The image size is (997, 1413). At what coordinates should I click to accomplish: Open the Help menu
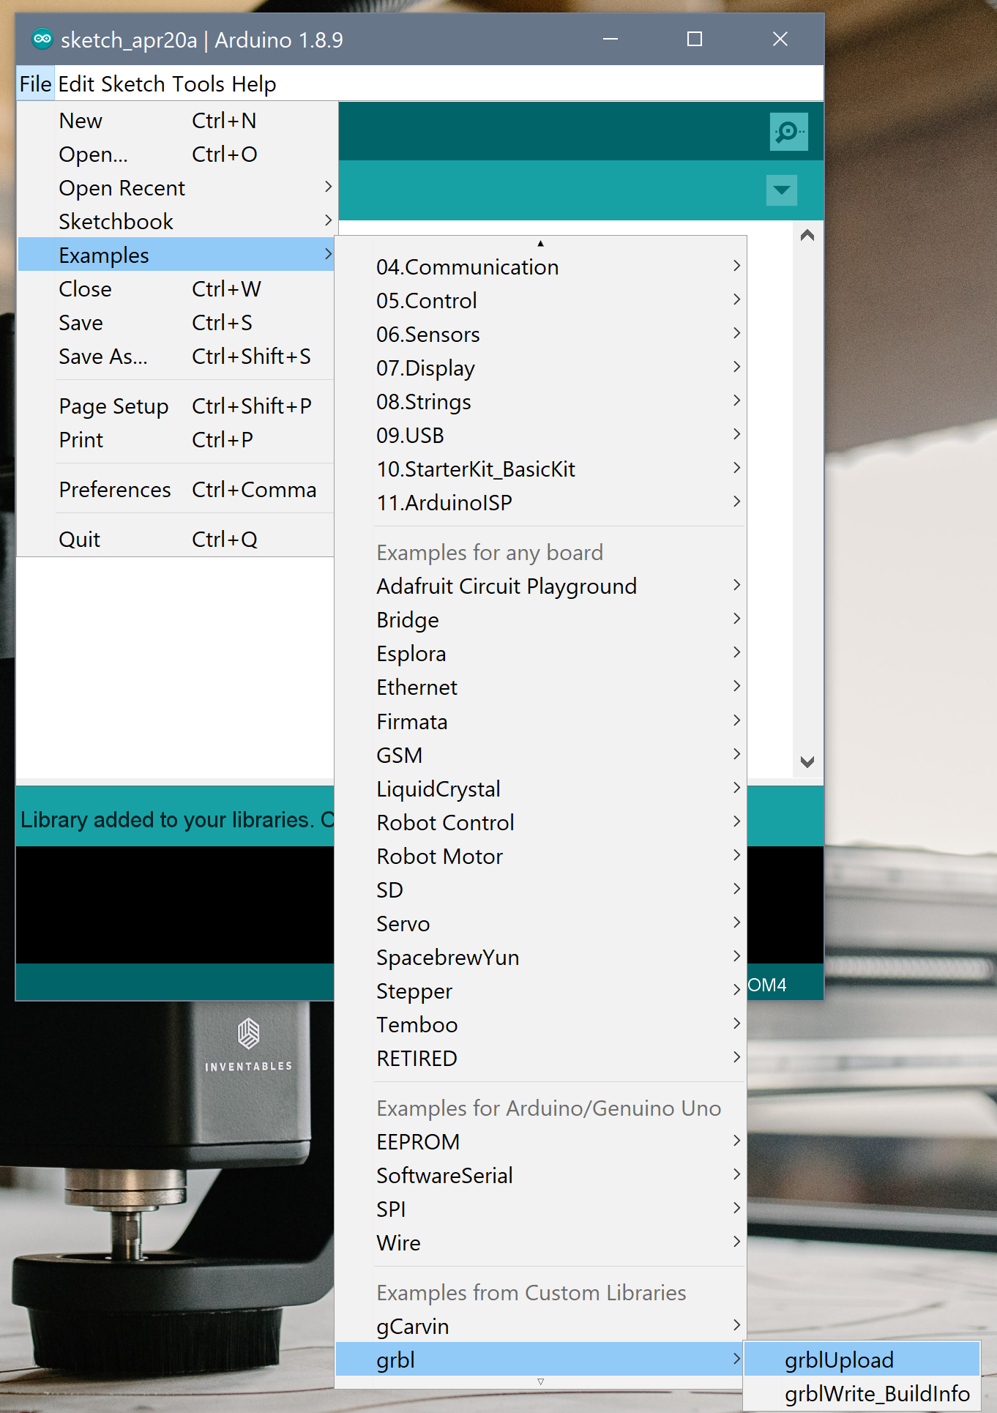(253, 84)
